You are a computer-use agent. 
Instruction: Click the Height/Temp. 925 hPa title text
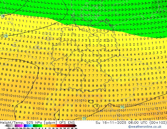pos(22,122)
